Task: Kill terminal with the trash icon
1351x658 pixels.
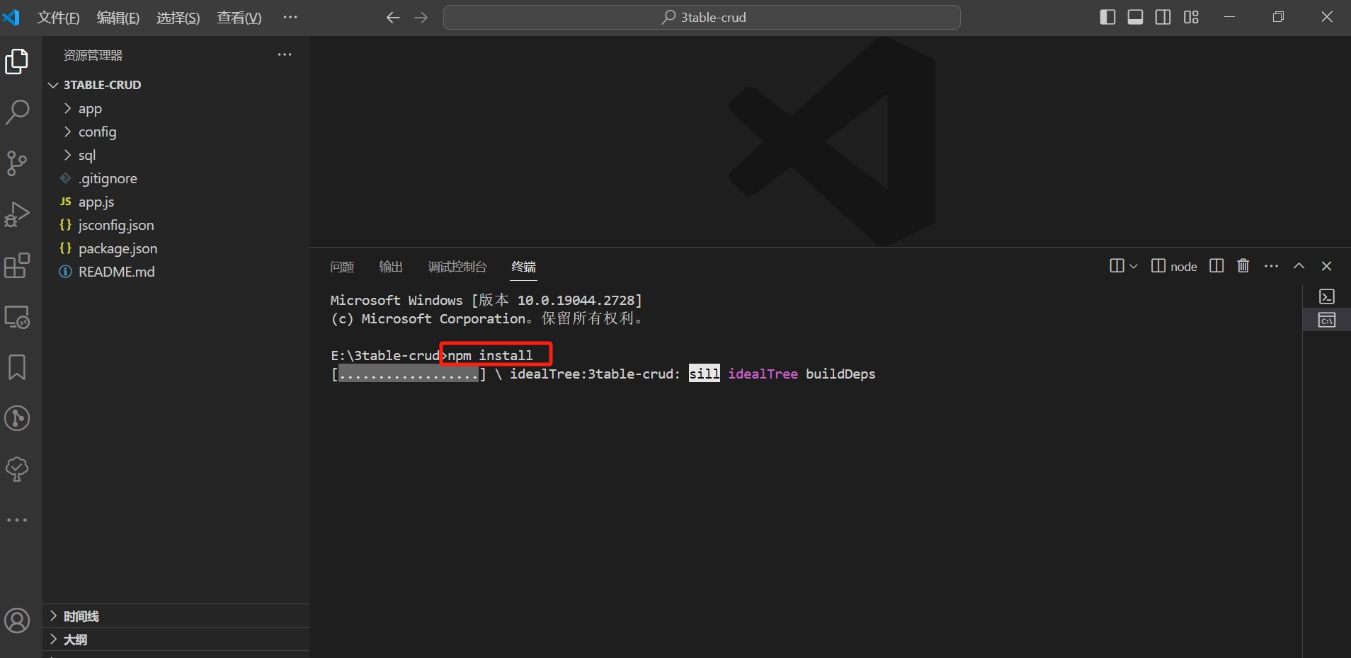Action: [1243, 266]
